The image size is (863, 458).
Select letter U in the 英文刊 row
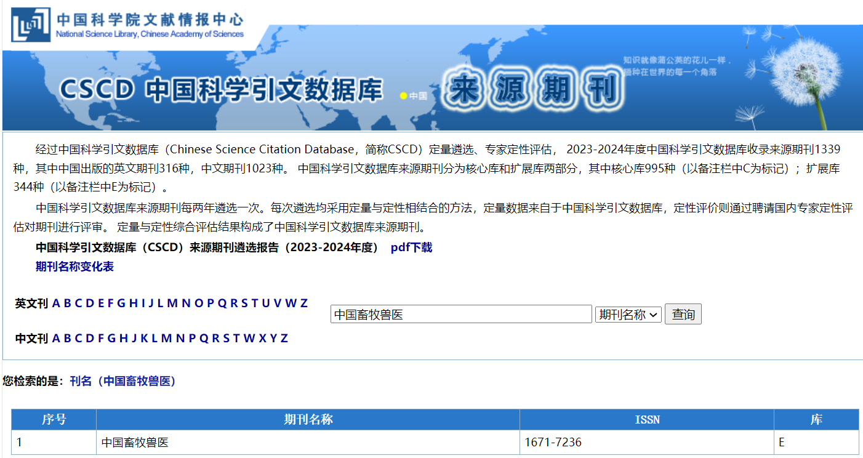[265, 303]
